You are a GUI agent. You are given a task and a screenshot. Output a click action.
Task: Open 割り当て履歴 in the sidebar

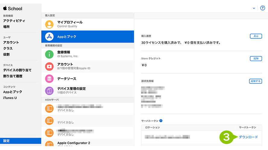click(13, 76)
